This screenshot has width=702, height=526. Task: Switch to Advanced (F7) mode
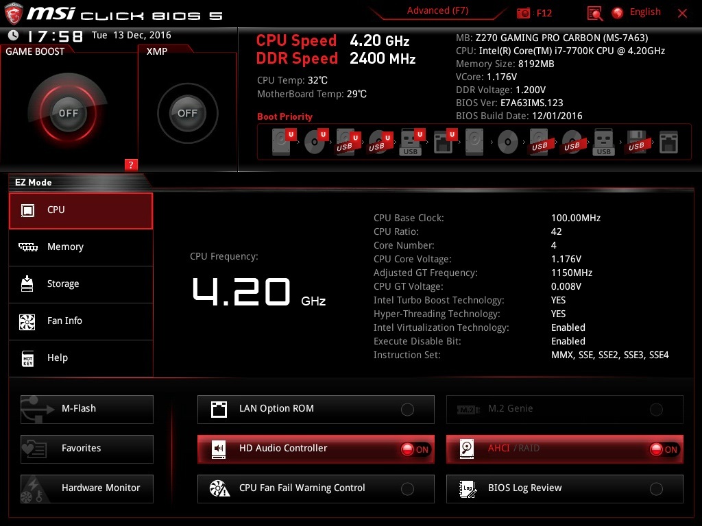point(437,11)
